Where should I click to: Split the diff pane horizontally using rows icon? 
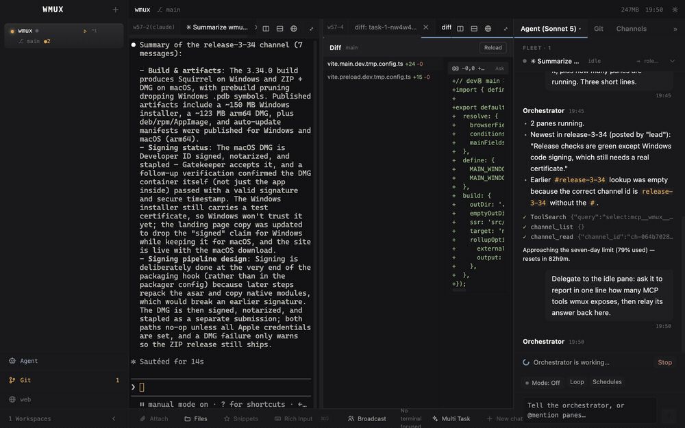474,28
